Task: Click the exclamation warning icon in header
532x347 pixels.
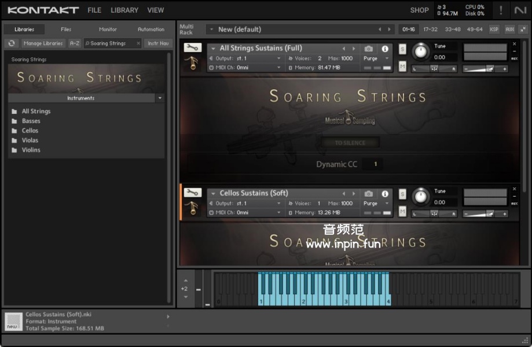Action: [x=501, y=10]
